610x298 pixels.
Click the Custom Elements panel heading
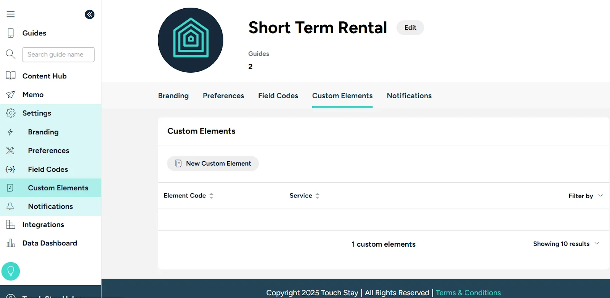pyautogui.click(x=201, y=131)
